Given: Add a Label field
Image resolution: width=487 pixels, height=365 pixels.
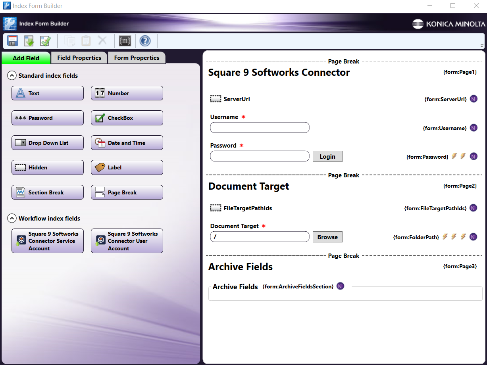Looking at the screenshot, I should point(127,167).
